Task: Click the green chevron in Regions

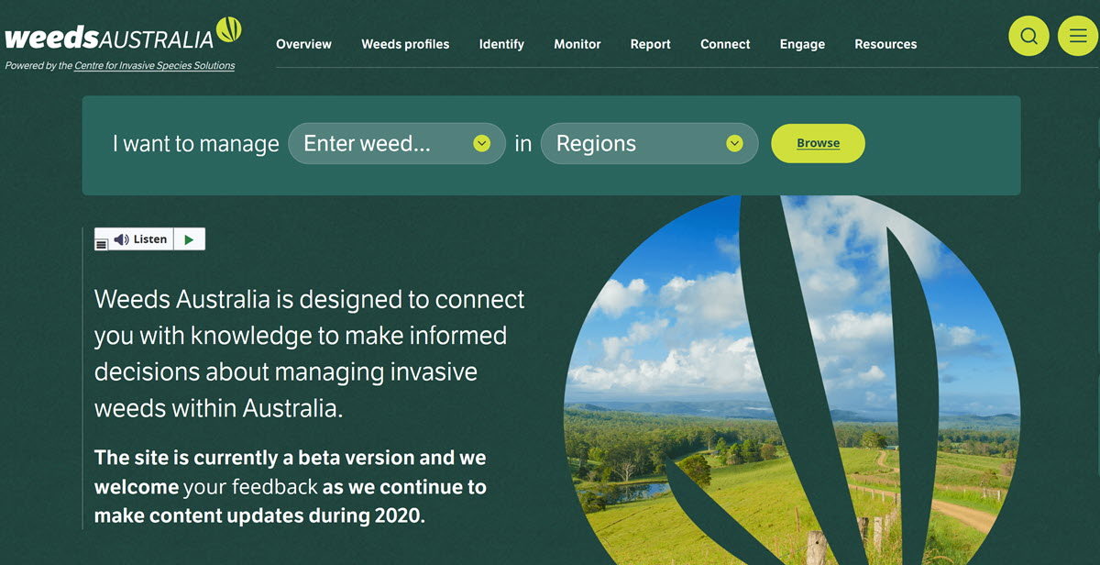Action: pyautogui.click(x=734, y=144)
